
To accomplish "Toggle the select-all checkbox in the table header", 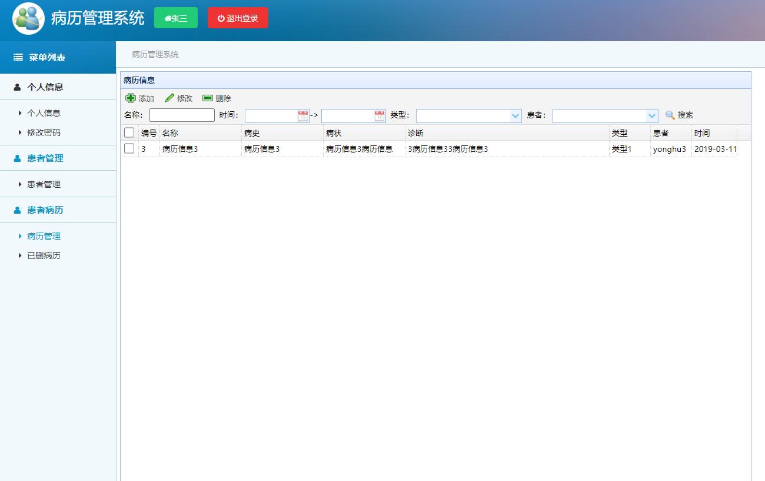I will (x=129, y=132).
